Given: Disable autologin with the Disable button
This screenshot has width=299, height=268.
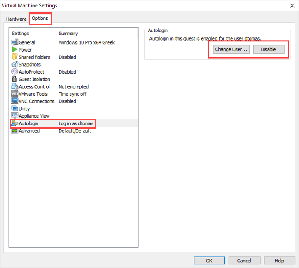Looking at the screenshot, I should click(268, 49).
